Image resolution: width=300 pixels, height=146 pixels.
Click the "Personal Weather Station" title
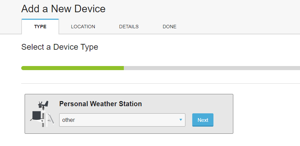point(101,104)
